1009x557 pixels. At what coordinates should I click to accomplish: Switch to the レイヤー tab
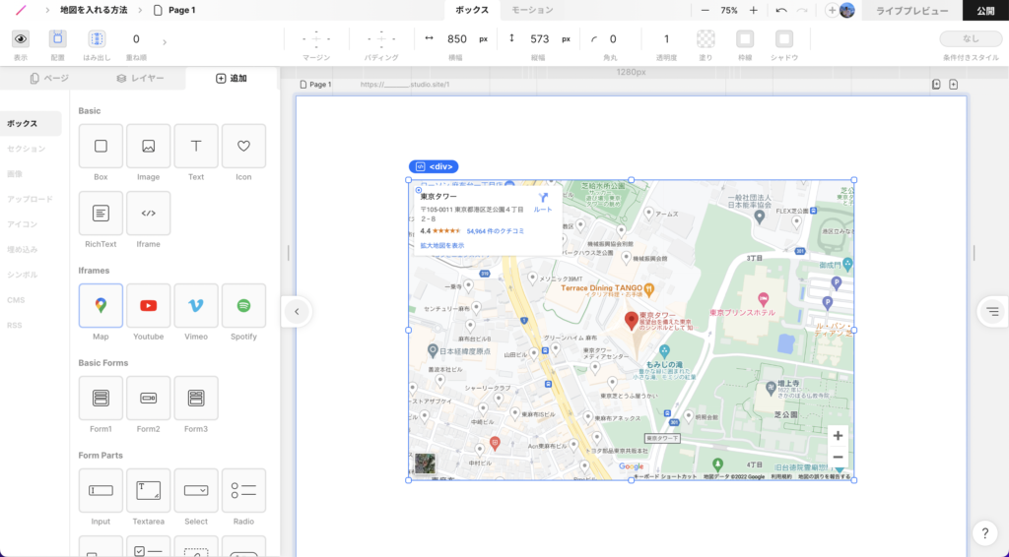coord(140,79)
